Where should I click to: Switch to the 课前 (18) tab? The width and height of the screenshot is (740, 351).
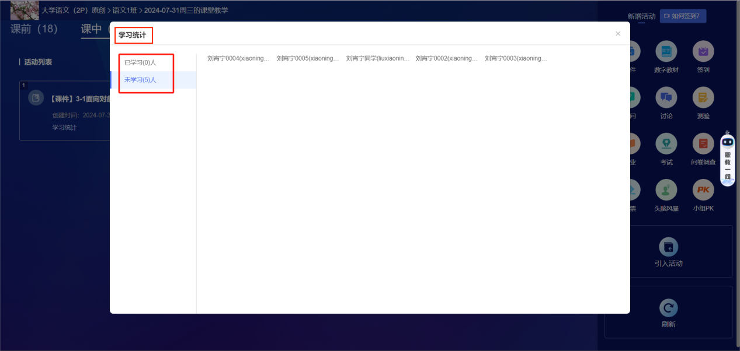[x=34, y=29]
